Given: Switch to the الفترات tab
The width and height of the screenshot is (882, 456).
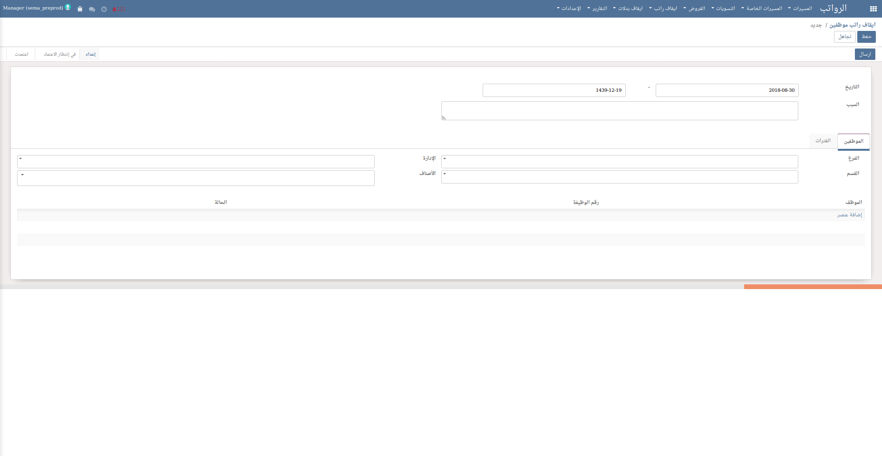Looking at the screenshot, I should tap(823, 141).
